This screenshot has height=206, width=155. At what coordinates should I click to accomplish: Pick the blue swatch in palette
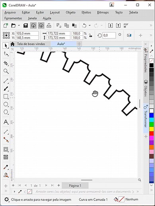(x=151, y=115)
